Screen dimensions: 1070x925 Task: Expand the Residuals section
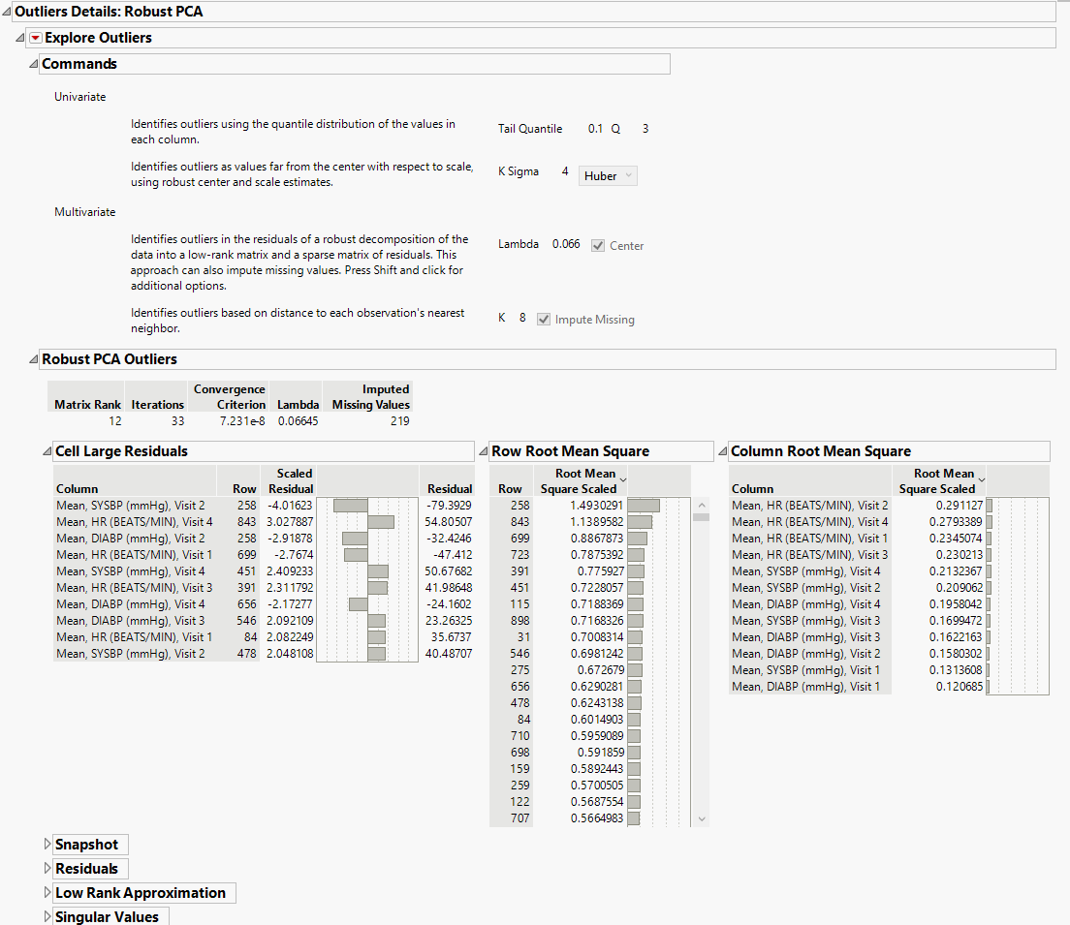tap(47, 869)
